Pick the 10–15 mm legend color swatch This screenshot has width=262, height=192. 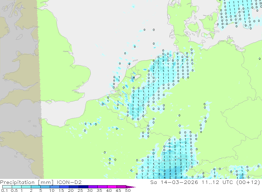[x=55, y=187]
